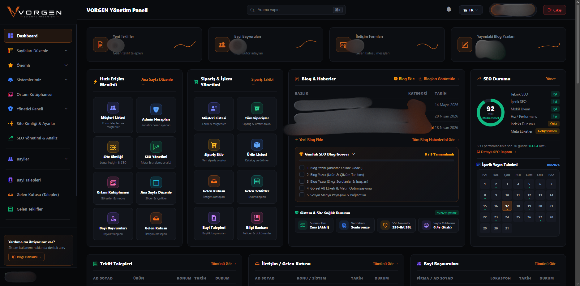Open Gelen Kutusu (Talepler) from sidebar

[x=38, y=194]
